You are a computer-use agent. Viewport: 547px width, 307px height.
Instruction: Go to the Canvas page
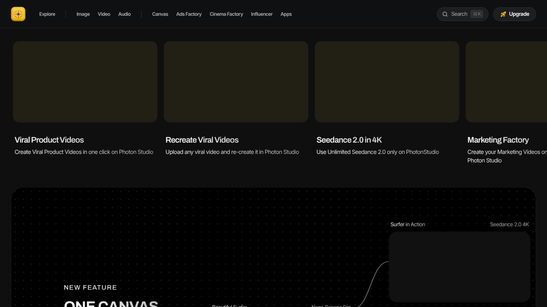[x=160, y=14]
